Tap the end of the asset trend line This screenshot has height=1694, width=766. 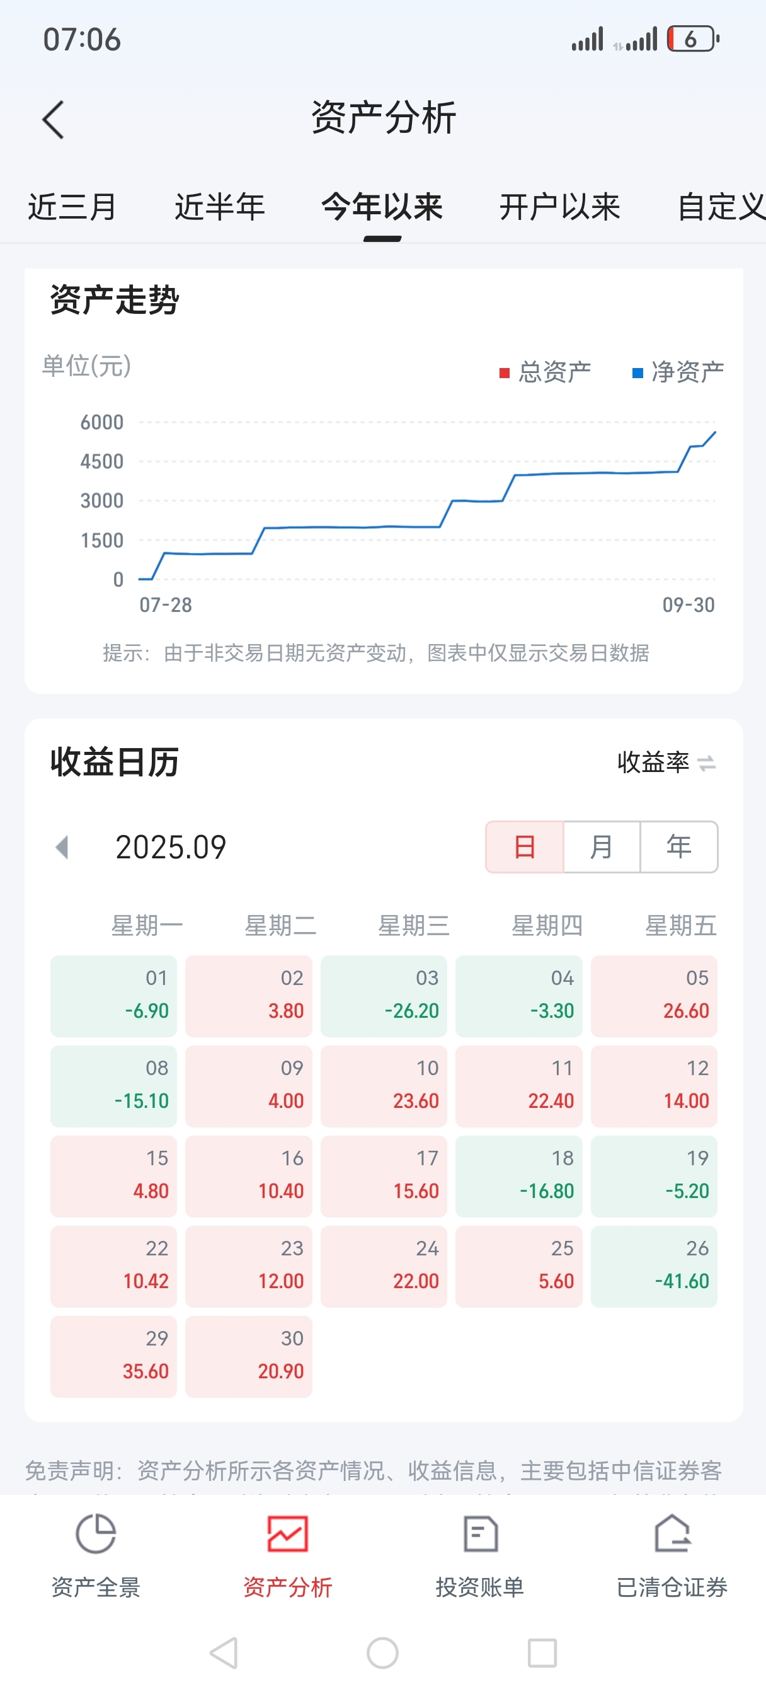click(x=715, y=432)
